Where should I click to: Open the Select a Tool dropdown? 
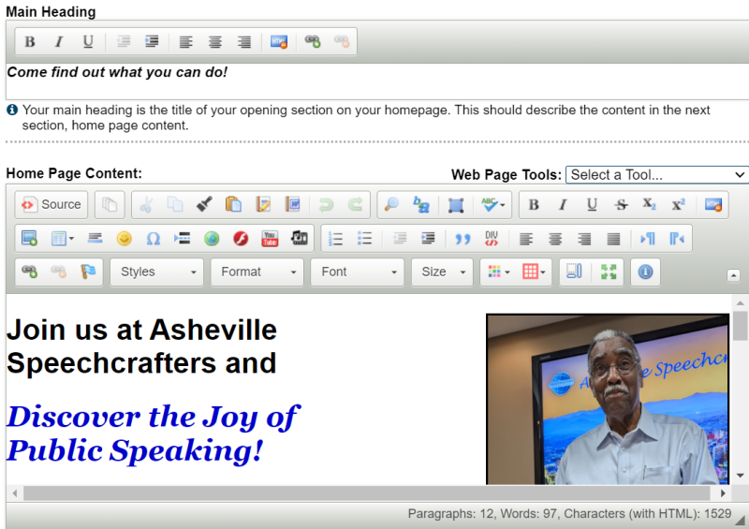(x=657, y=175)
